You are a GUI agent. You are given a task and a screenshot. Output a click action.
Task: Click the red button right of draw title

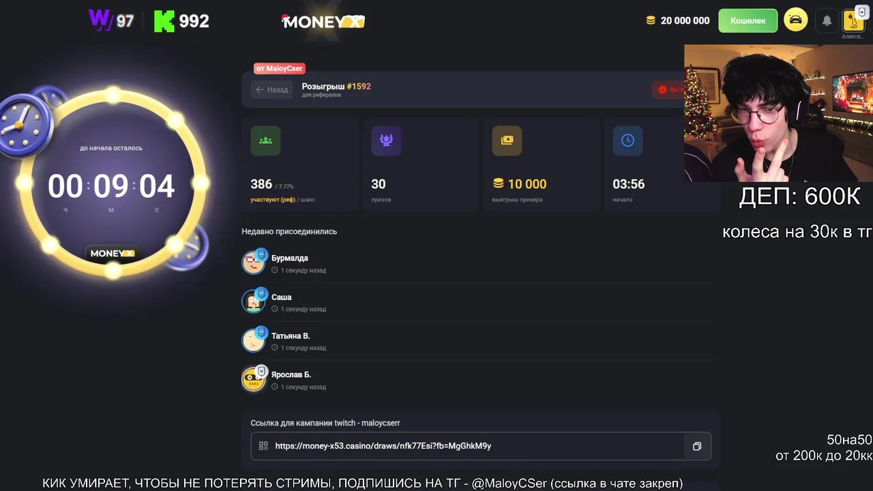coord(671,89)
